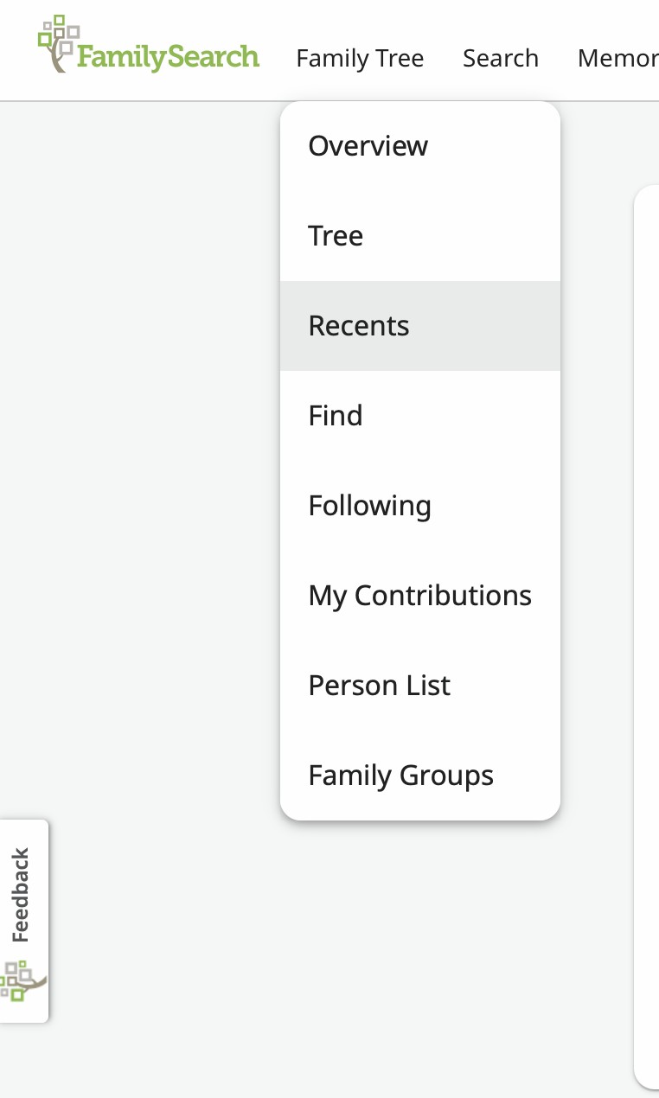
Task: Open Recents from the dropdown
Action: [x=359, y=326]
